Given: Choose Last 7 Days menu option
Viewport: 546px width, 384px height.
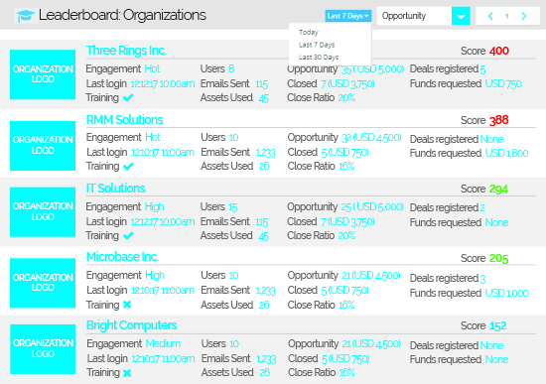Looking at the screenshot, I should click(x=317, y=45).
